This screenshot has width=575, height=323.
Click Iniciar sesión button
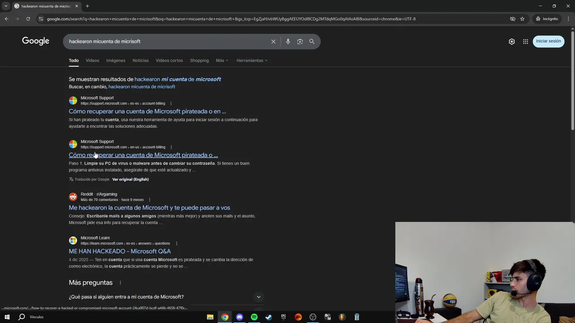click(x=548, y=41)
